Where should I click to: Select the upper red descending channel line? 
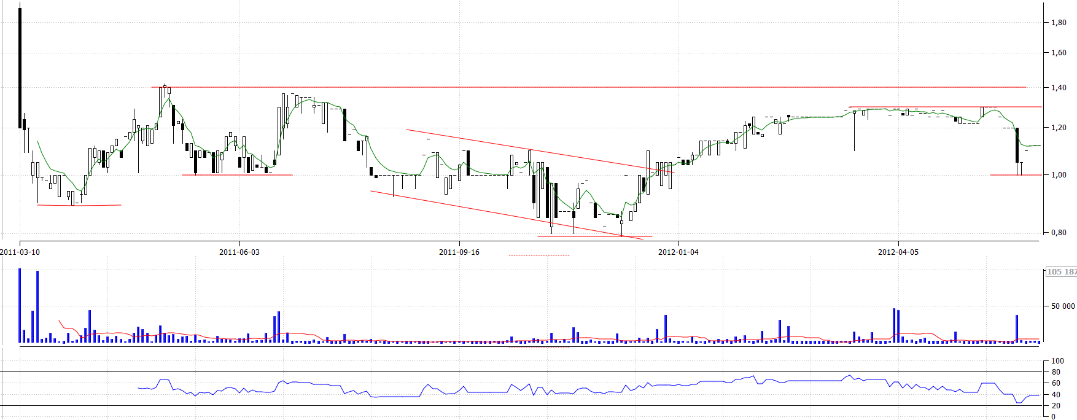(x=540, y=151)
